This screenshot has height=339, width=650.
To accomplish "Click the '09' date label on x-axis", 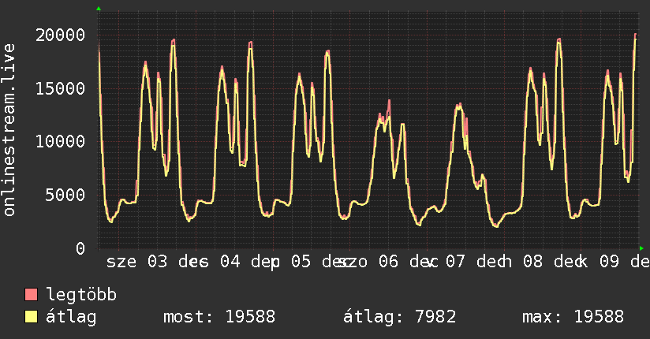I will [609, 262].
